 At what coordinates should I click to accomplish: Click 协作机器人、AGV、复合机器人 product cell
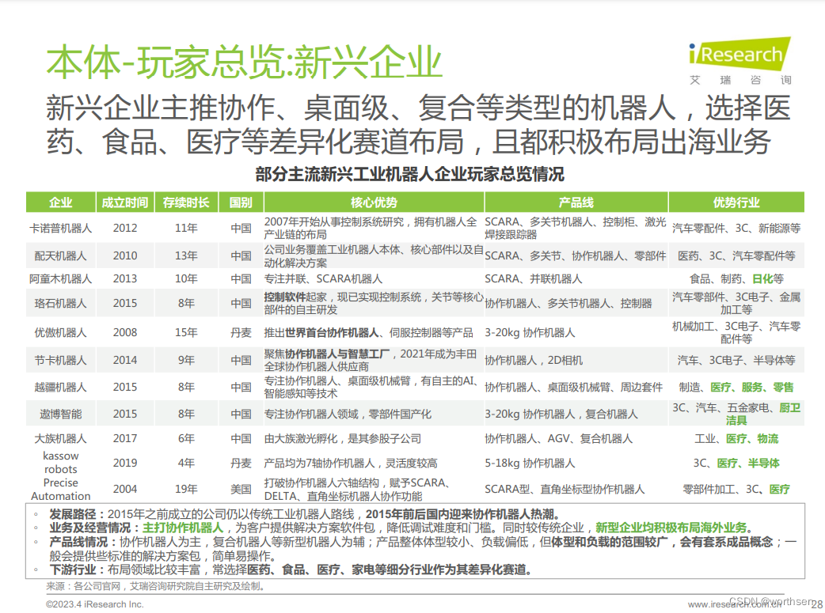point(559,438)
